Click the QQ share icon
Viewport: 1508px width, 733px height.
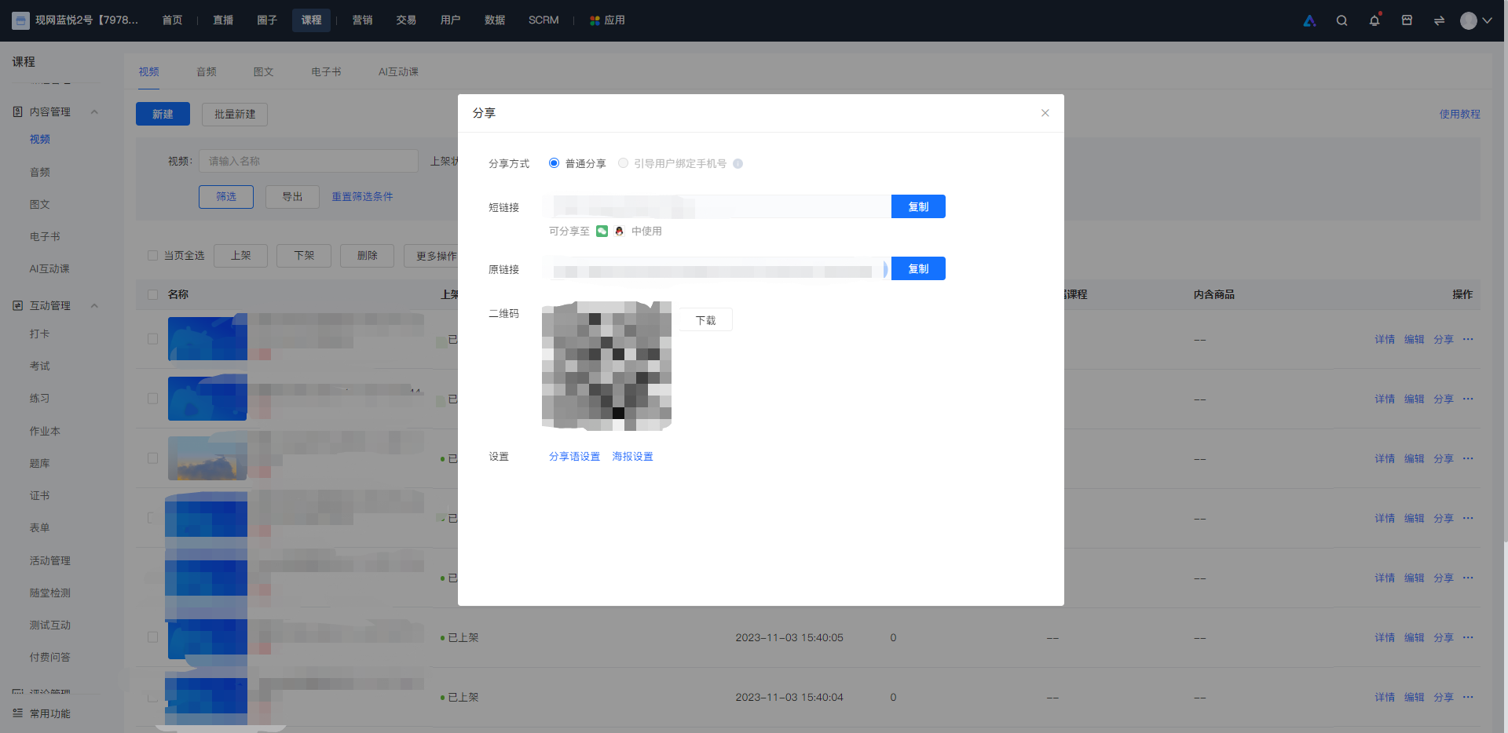(619, 231)
